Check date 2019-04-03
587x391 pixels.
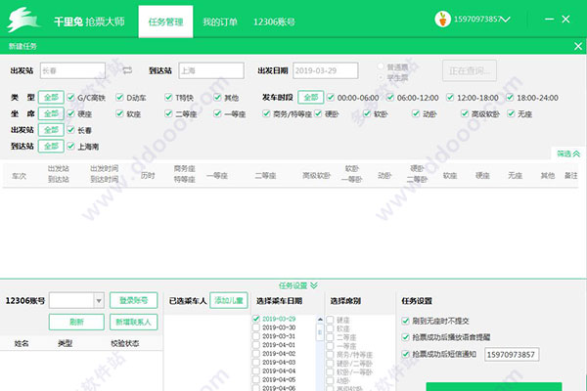coord(256,363)
